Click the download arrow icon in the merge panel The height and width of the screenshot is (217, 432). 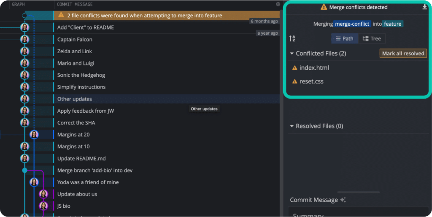[424, 7]
